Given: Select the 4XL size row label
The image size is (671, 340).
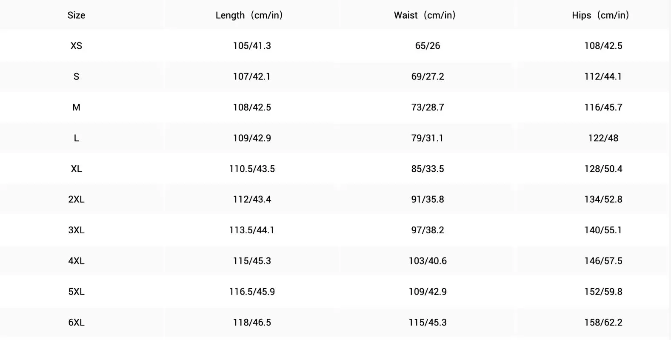Looking at the screenshot, I should click(76, 261).
